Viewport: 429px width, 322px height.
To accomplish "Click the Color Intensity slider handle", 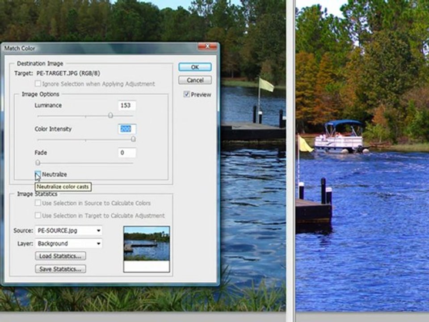I will pos(133,139).
